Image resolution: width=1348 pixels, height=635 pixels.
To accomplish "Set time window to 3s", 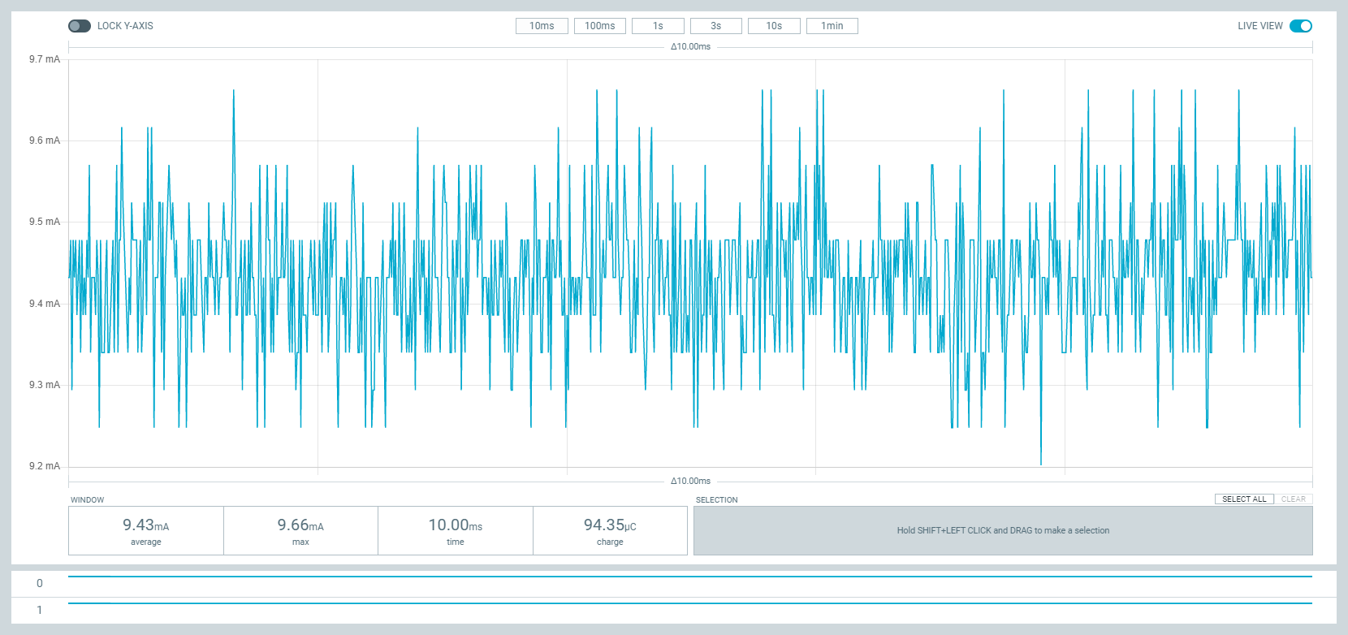I will (x=716, y=26).
